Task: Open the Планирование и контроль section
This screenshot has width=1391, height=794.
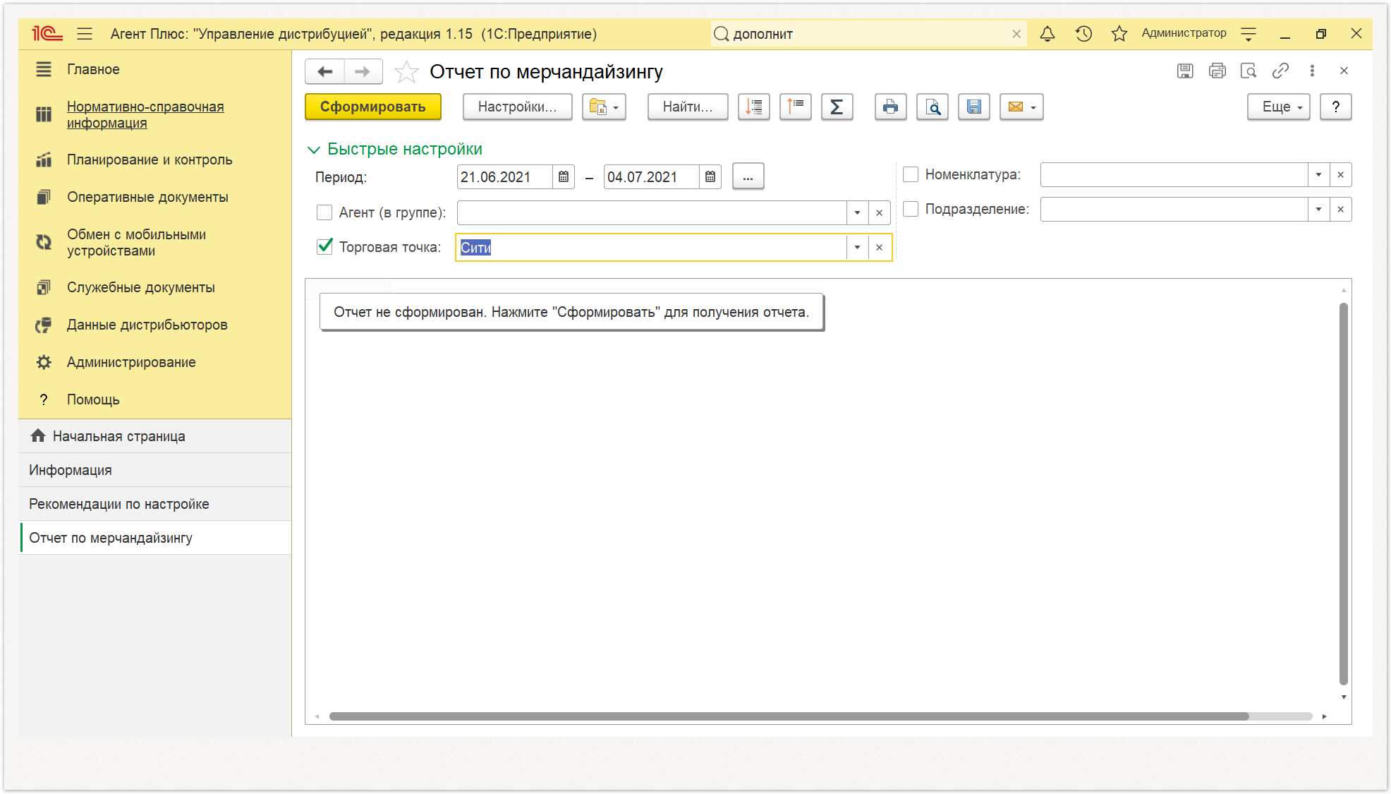Action: [150, 160]
